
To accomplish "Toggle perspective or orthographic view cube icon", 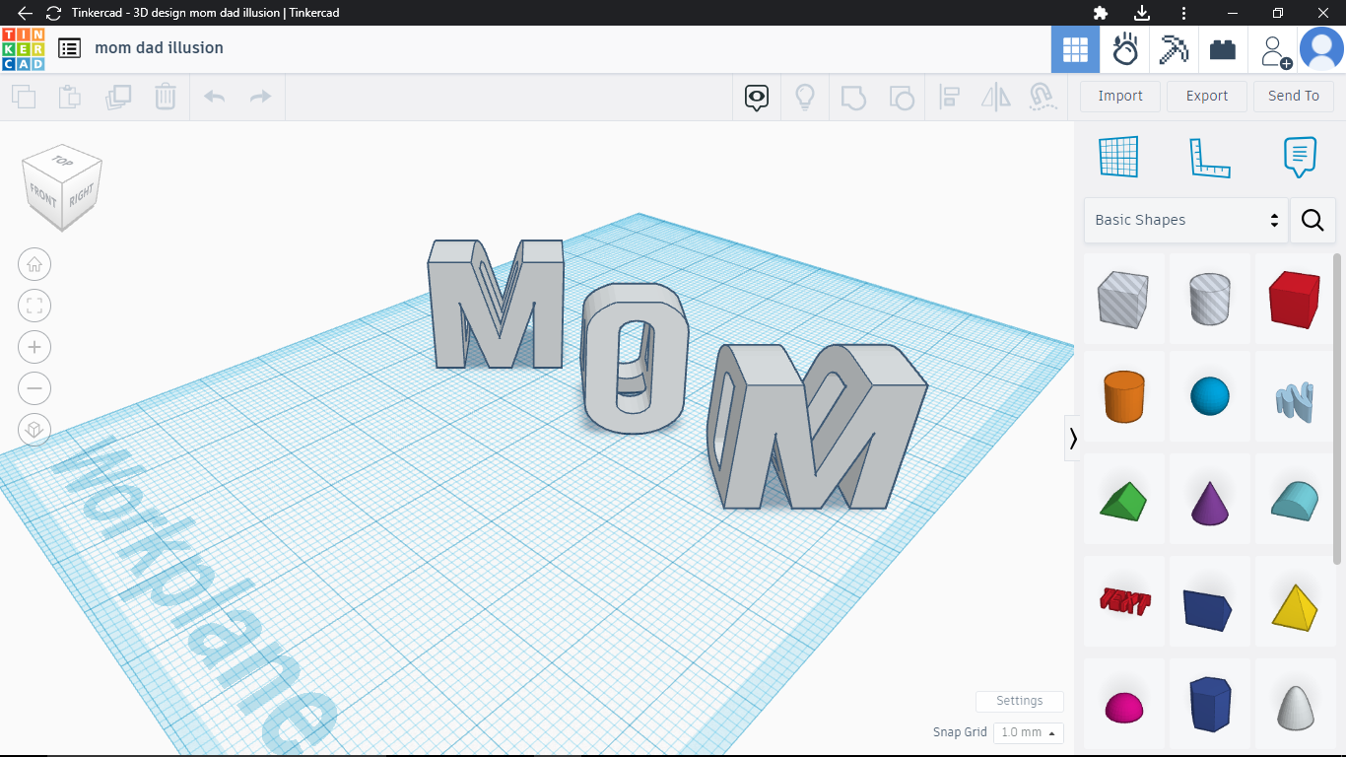I will 34,430.
